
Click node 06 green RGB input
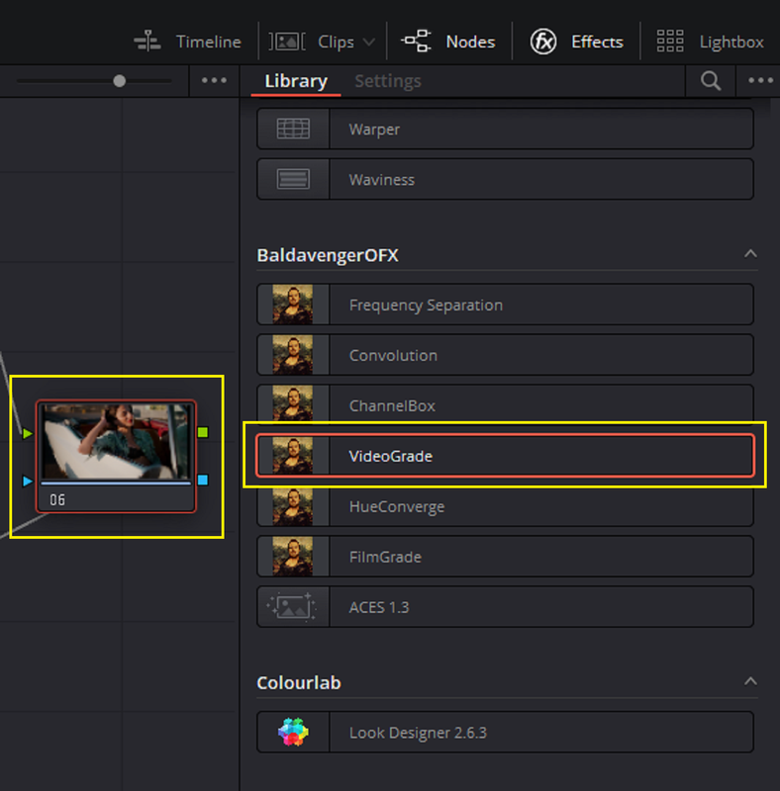tap(28, 433)
